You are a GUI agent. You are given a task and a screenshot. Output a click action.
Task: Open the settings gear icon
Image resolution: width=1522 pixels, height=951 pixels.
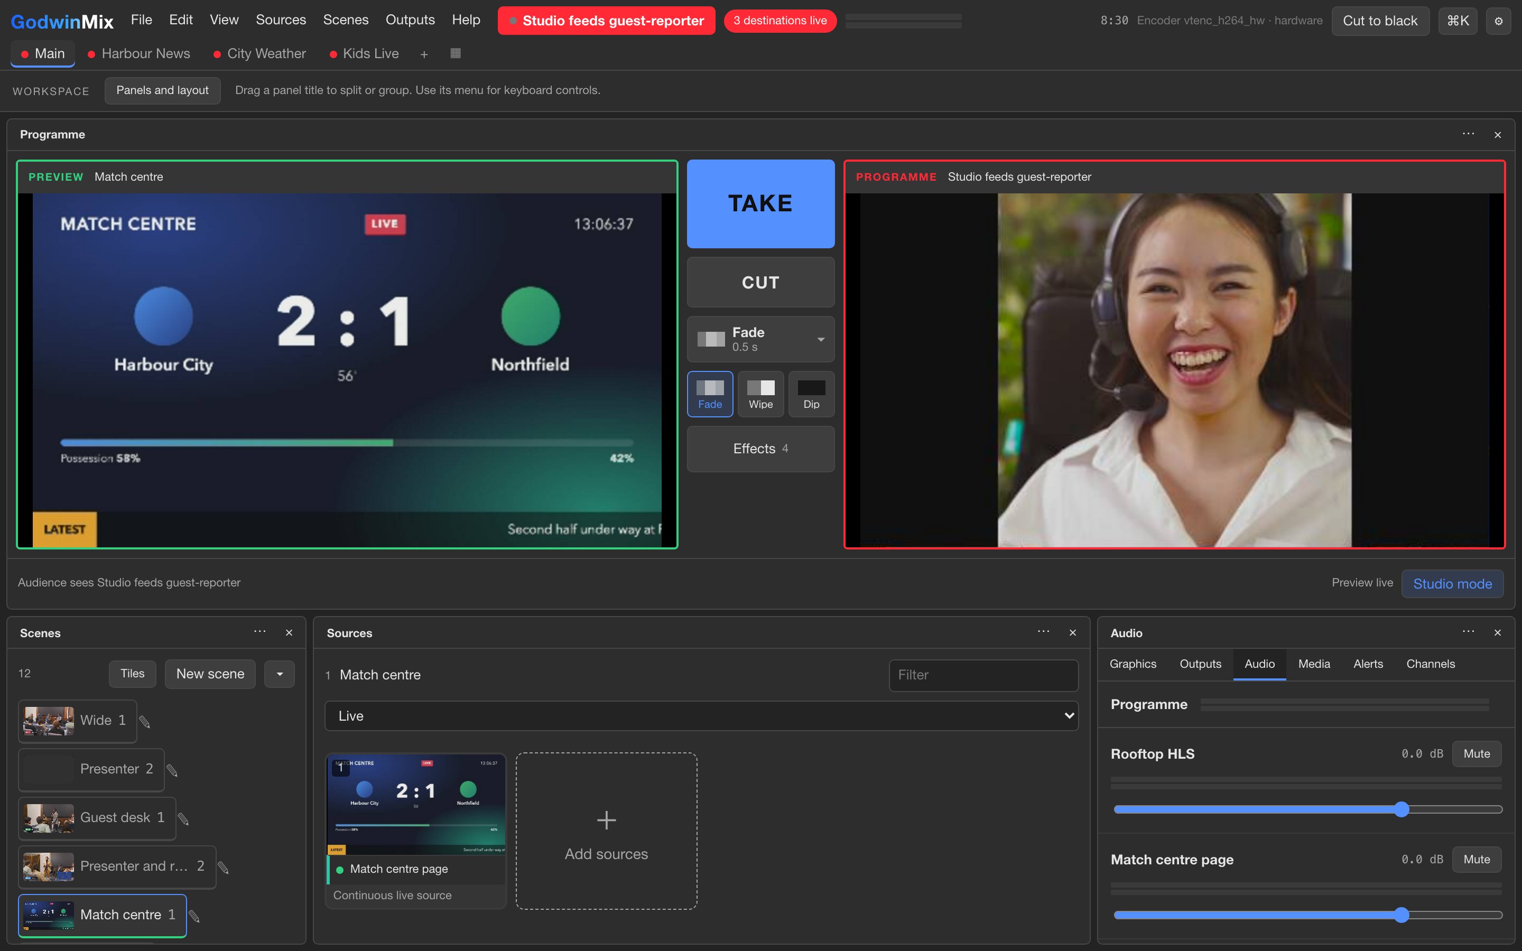[x=1498, y=21]
